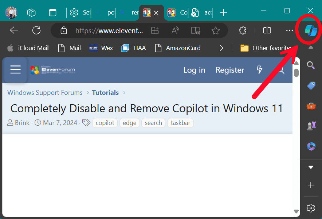Open the sidebar Tools briefcase
This screenshot has width=322, height=219.
tap(311, 106)
